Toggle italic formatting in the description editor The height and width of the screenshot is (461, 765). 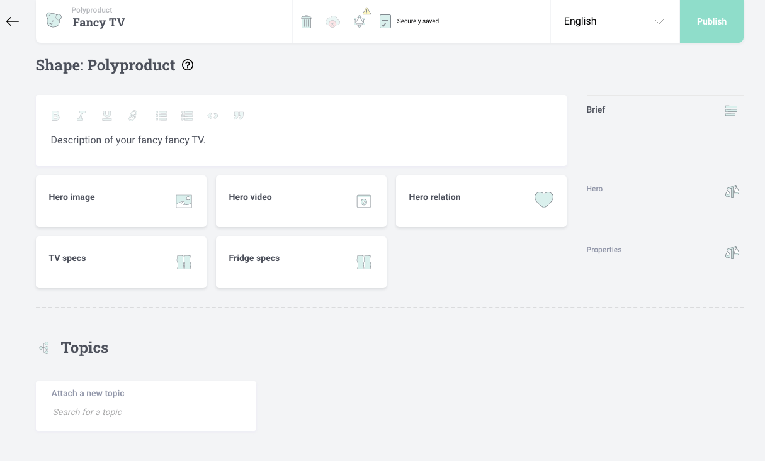pos(81,116)
